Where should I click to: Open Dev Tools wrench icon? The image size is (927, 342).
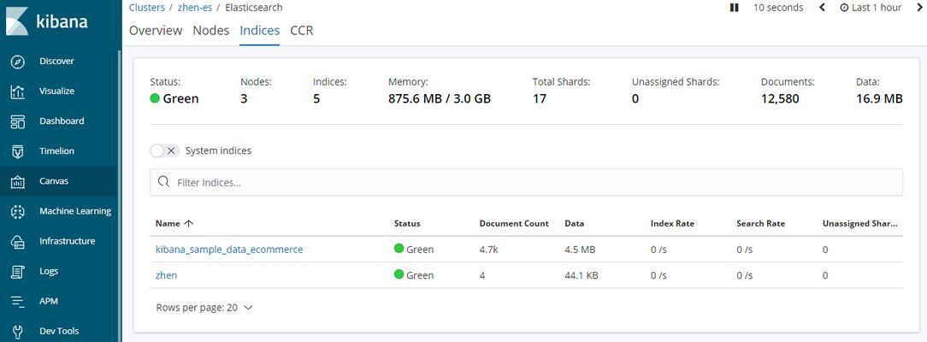pos(18,332)
